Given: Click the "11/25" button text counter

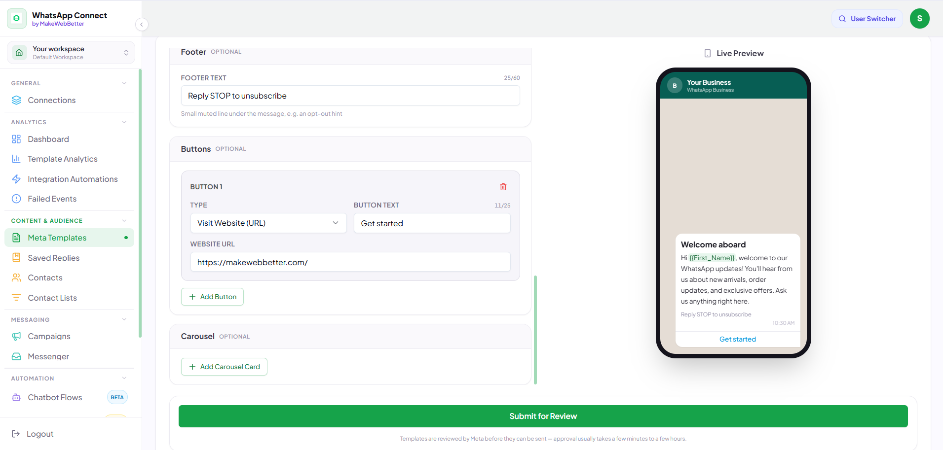Looking at the screenshot, I should tap(502, 206).
